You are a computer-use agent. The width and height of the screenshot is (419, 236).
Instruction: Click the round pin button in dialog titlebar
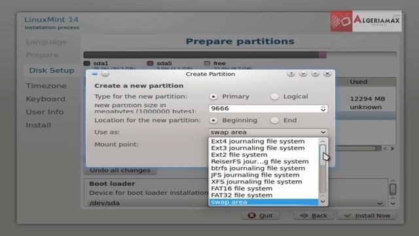(105, 74)
